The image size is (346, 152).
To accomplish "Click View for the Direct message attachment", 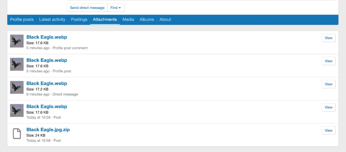I will [x=328, y=84].
